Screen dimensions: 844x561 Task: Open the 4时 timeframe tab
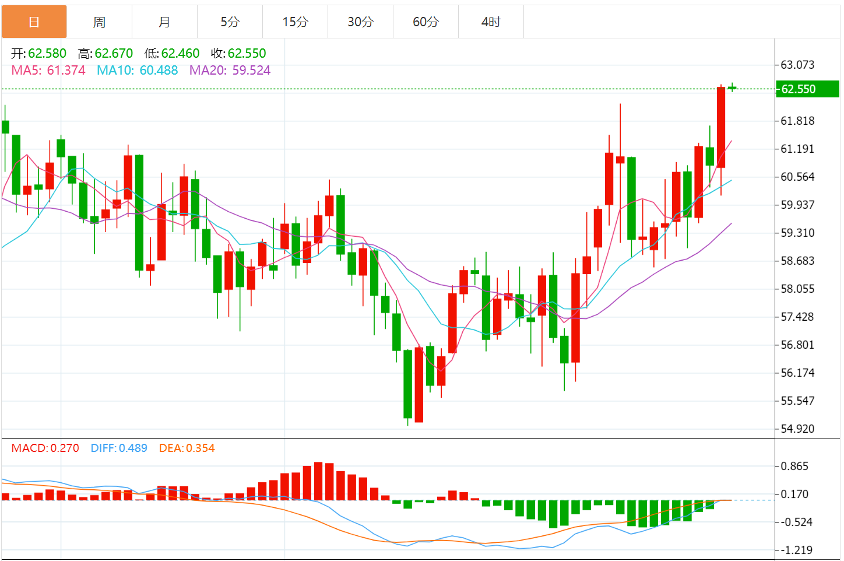491,22
